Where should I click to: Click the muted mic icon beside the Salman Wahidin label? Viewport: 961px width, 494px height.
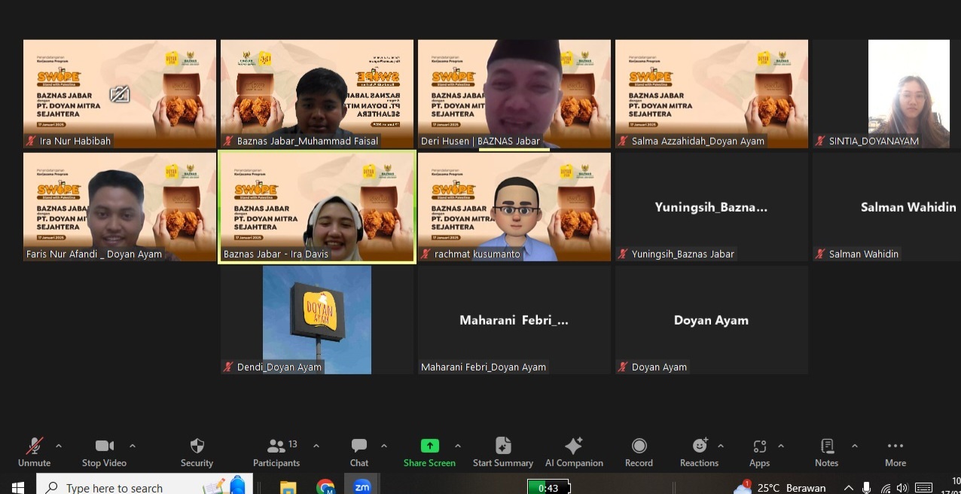820,254
